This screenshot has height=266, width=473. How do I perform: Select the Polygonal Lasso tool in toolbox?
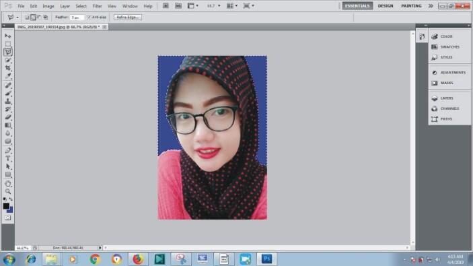click(x=8, y=52)
